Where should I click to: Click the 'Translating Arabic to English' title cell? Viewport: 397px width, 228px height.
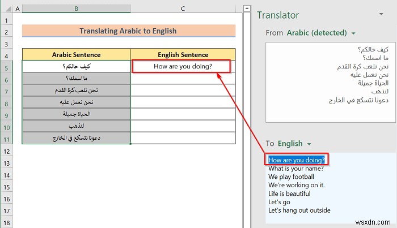click(129, 31)
